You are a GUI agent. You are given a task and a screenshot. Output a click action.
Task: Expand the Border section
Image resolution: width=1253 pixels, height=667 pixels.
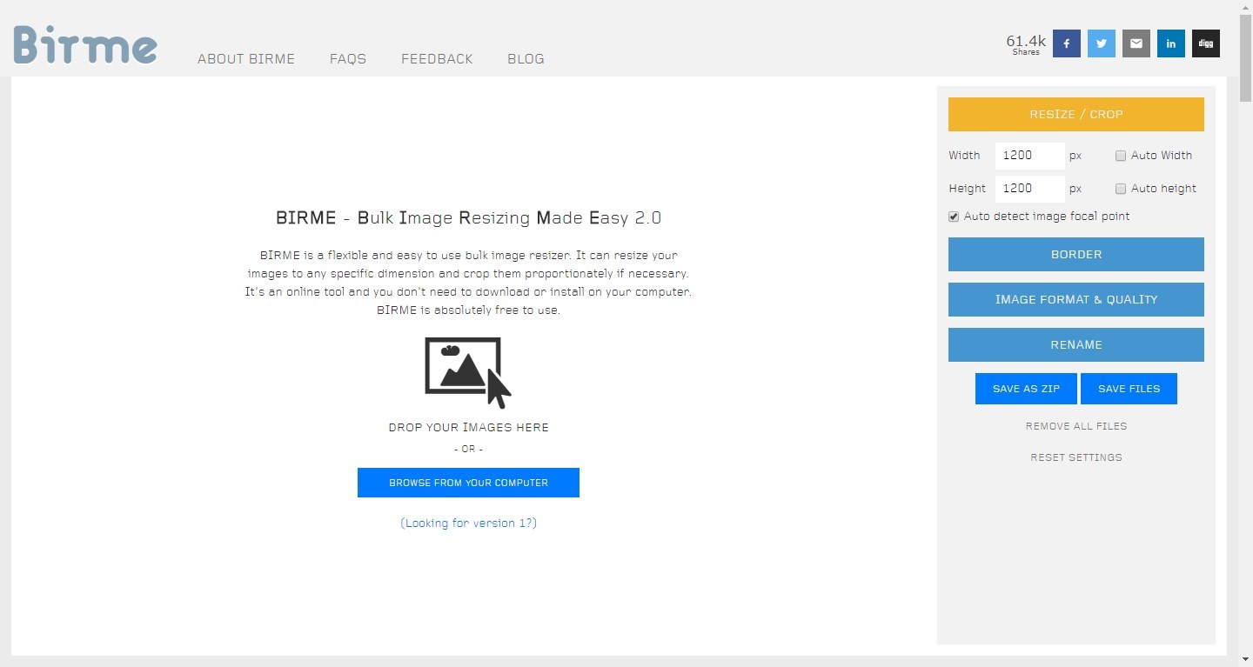pos(1076,255)
